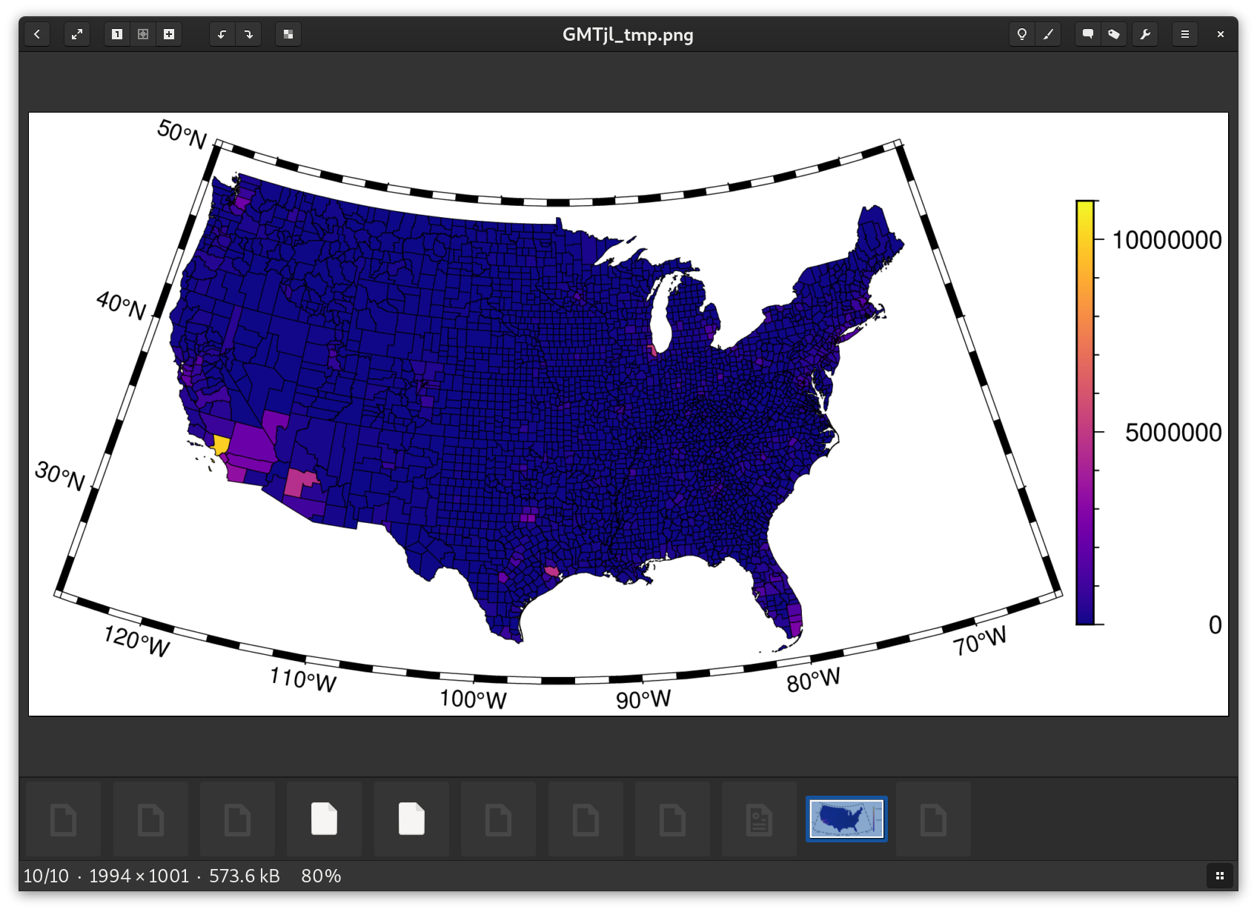
Task: Open the tags editor
Action: click(1114, 34)
